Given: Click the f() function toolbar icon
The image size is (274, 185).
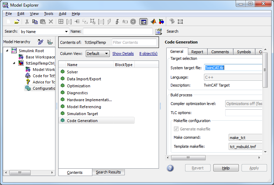Looking at the screenshot, I should [125, 22].
